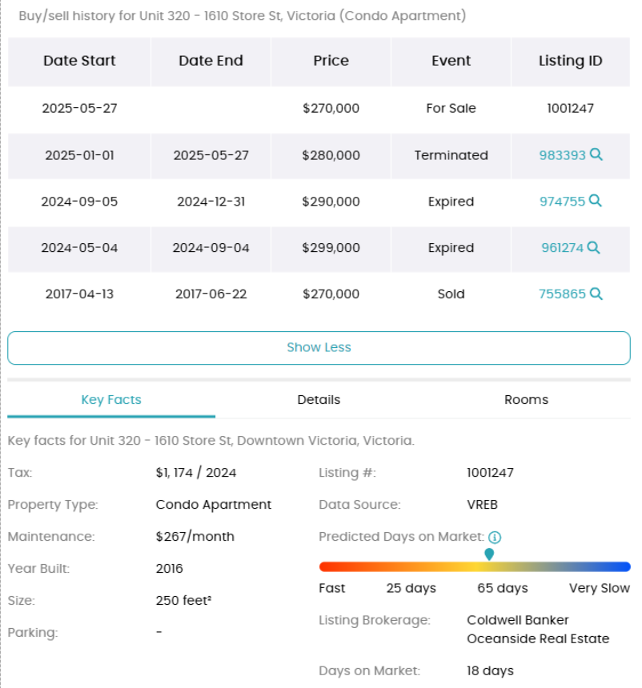
Task: Click the Listing ID column header
Action: coord(571,62)
